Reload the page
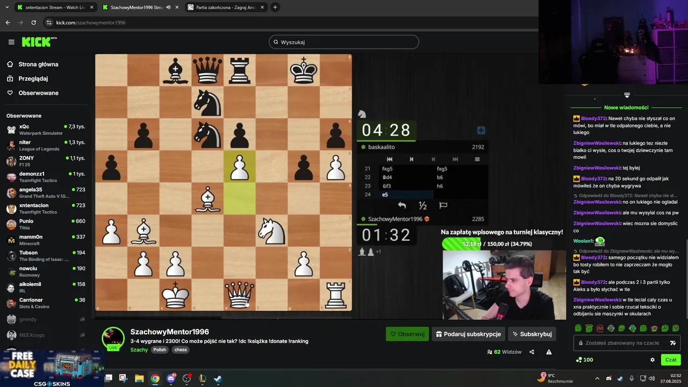Image resolution: width=688 pixels, height=387 pixels. [33, 23]
